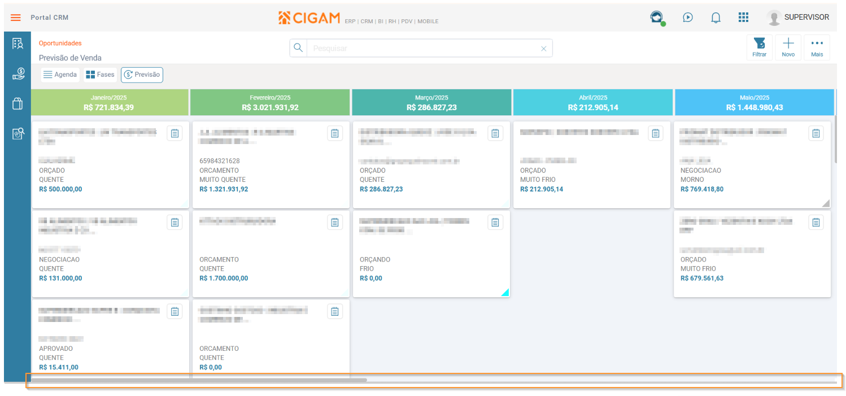Click the play tutorial icon in header

(x=687, y=18)
